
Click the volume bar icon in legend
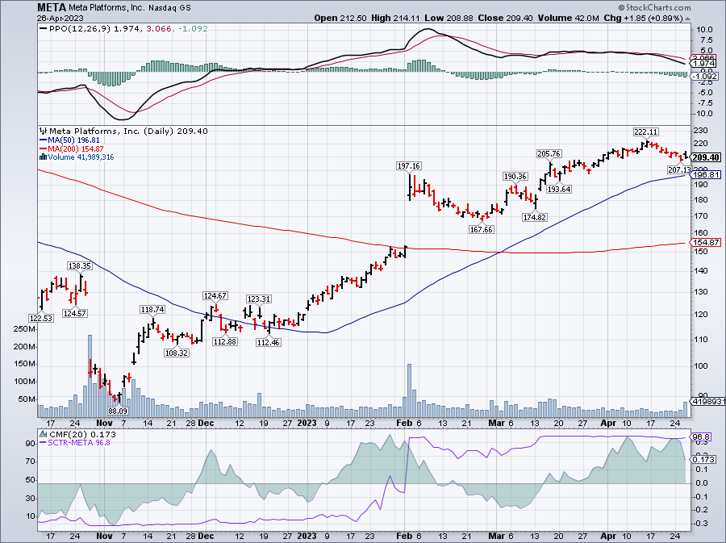tap(40, 157)
